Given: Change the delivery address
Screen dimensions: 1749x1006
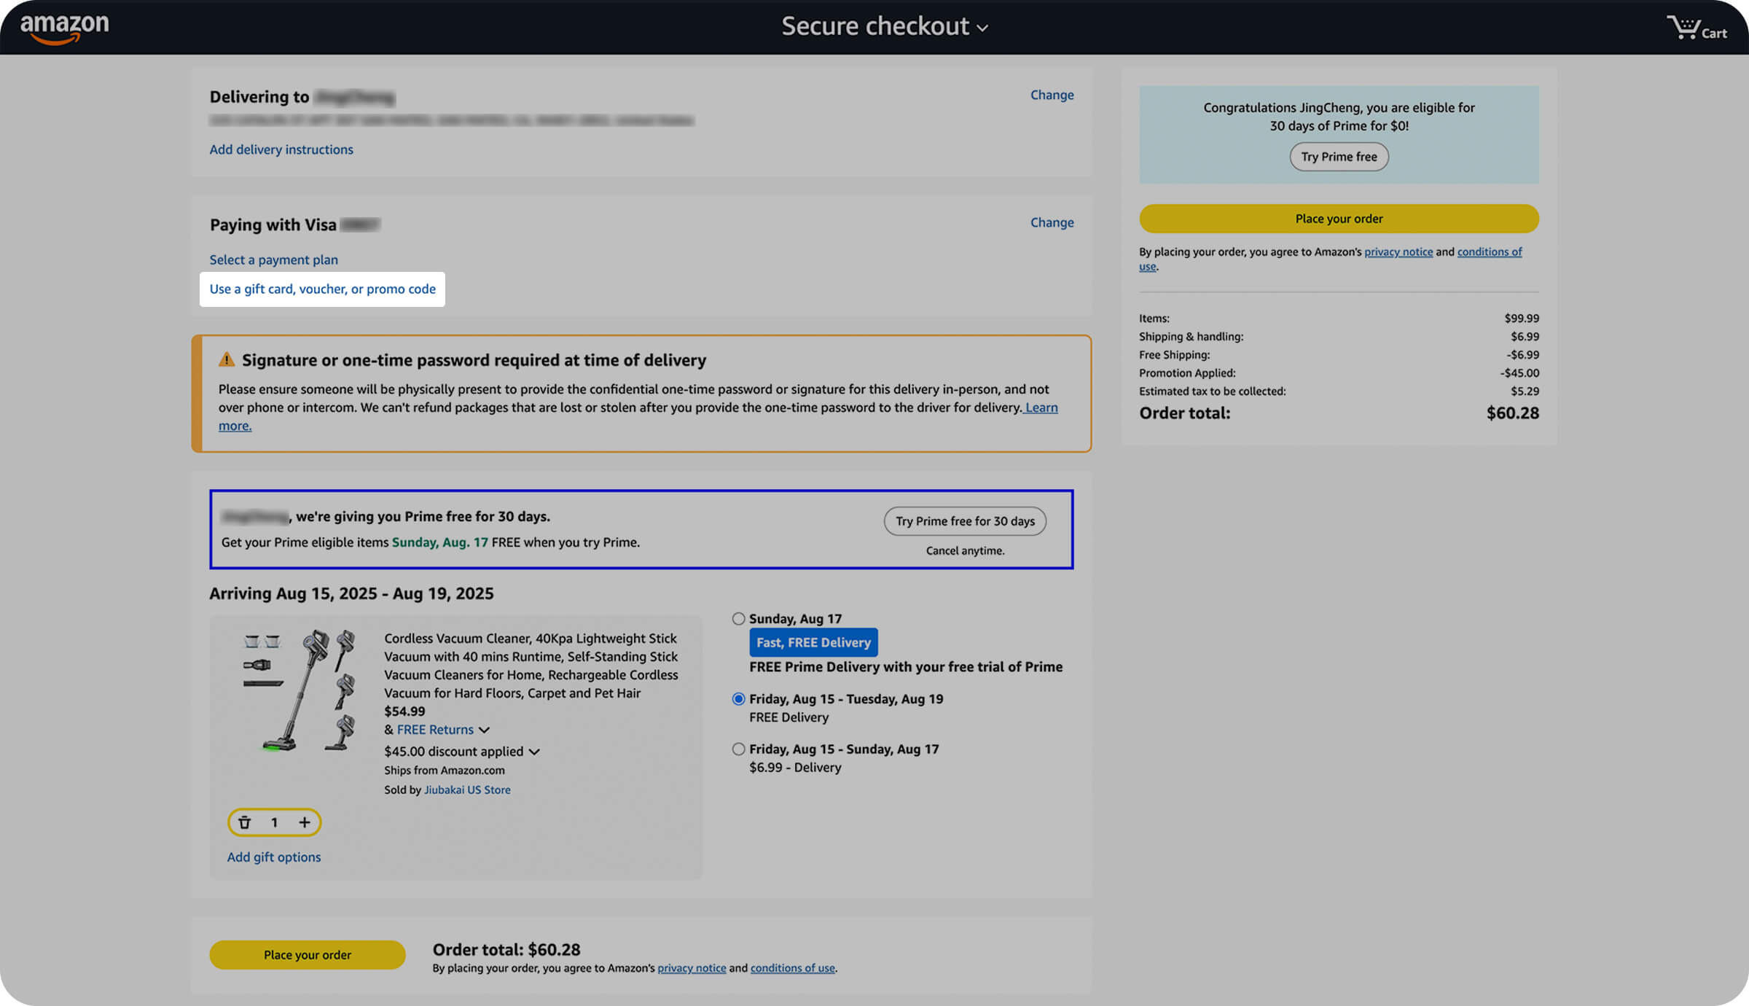Looking at the screenshot, I should 1052,95.
